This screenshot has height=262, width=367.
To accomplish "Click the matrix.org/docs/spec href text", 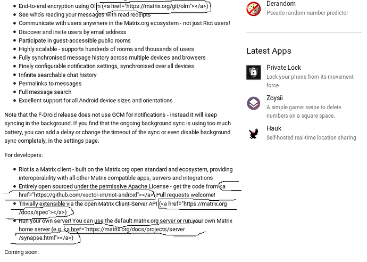I will point(123,208).
